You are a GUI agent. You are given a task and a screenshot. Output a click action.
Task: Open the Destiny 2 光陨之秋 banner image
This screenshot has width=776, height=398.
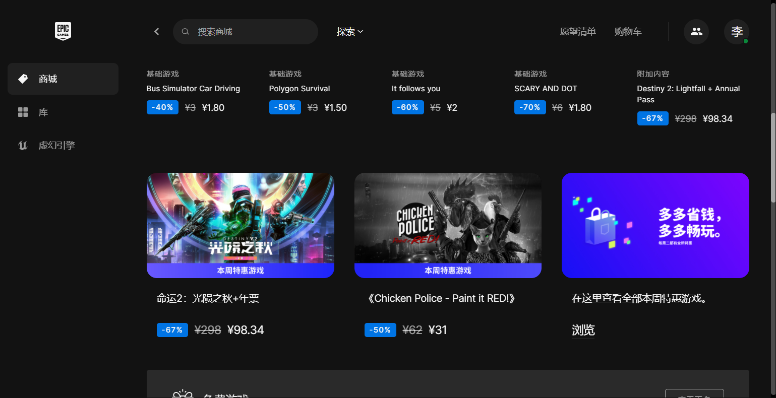click(241, 225)
